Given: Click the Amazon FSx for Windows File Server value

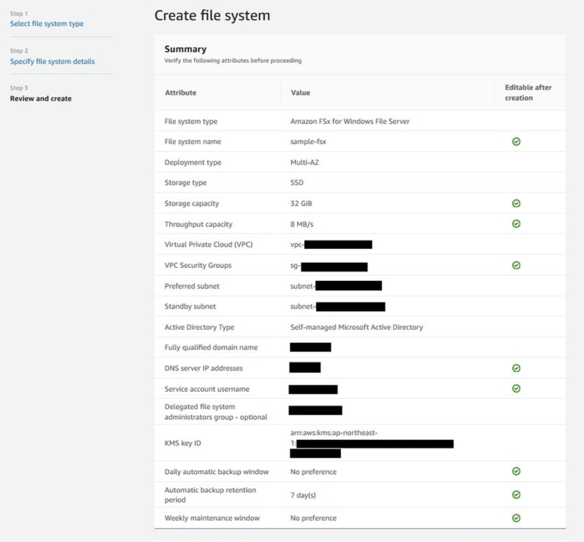Looking at the screenshot, I should tap(350, 121).
